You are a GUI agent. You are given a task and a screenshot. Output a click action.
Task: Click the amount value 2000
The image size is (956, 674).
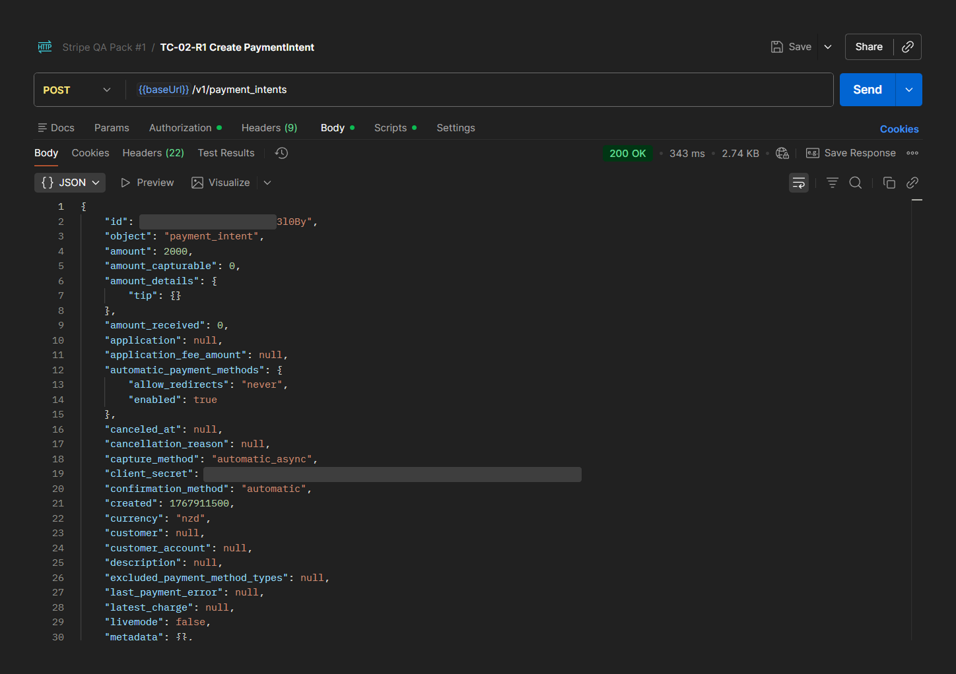tap(176, 251)
